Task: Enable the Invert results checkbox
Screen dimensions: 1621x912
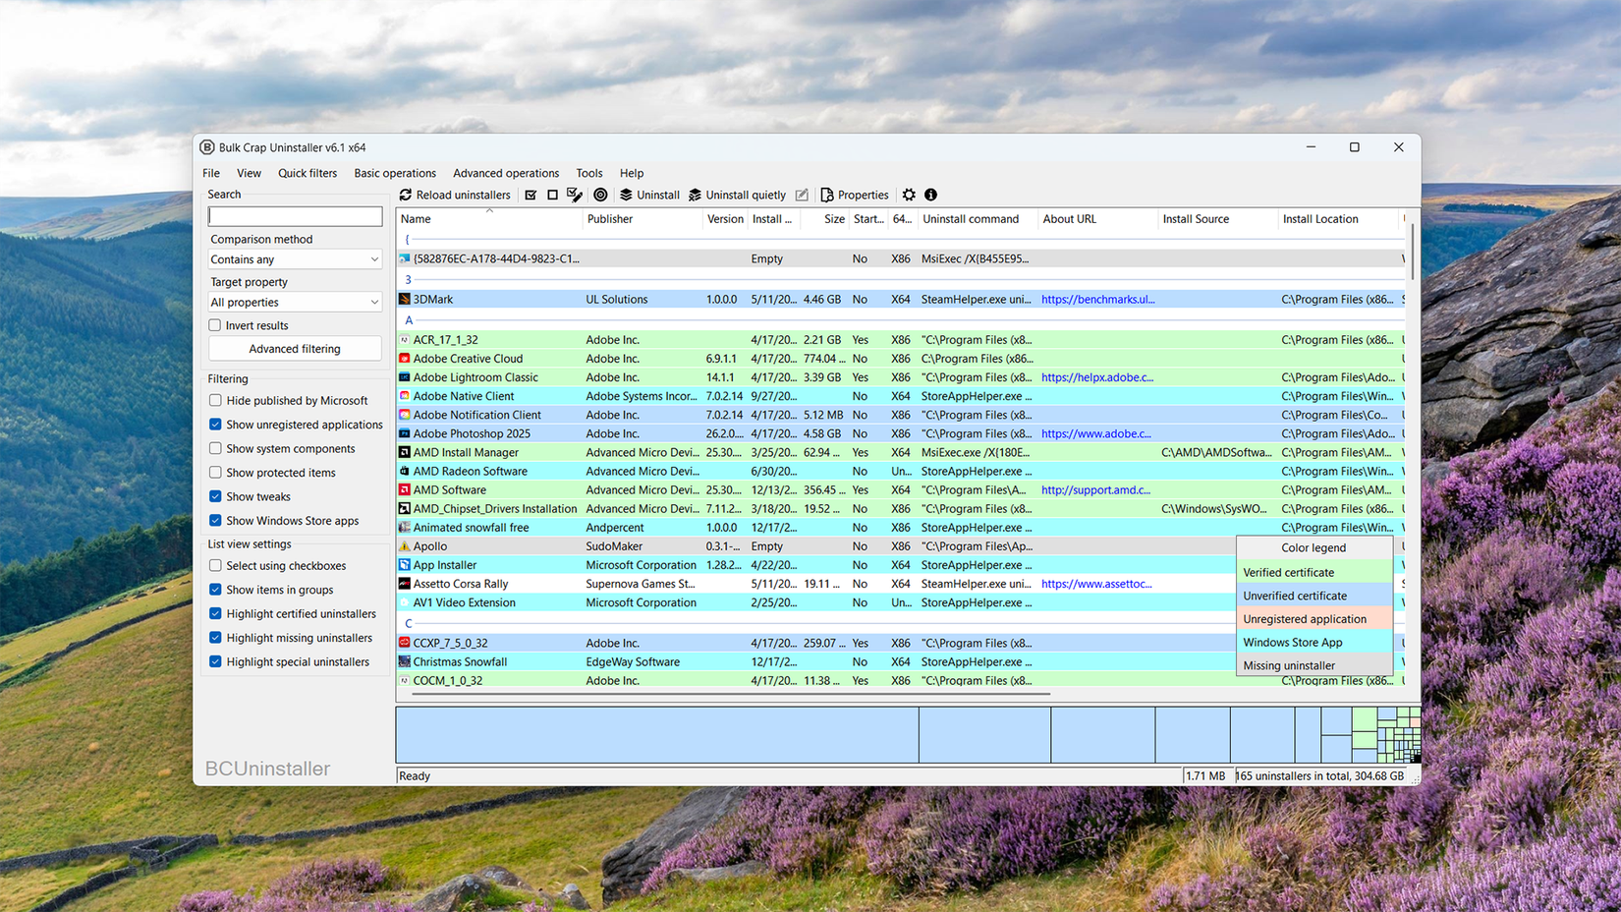Action: [215, 325]
